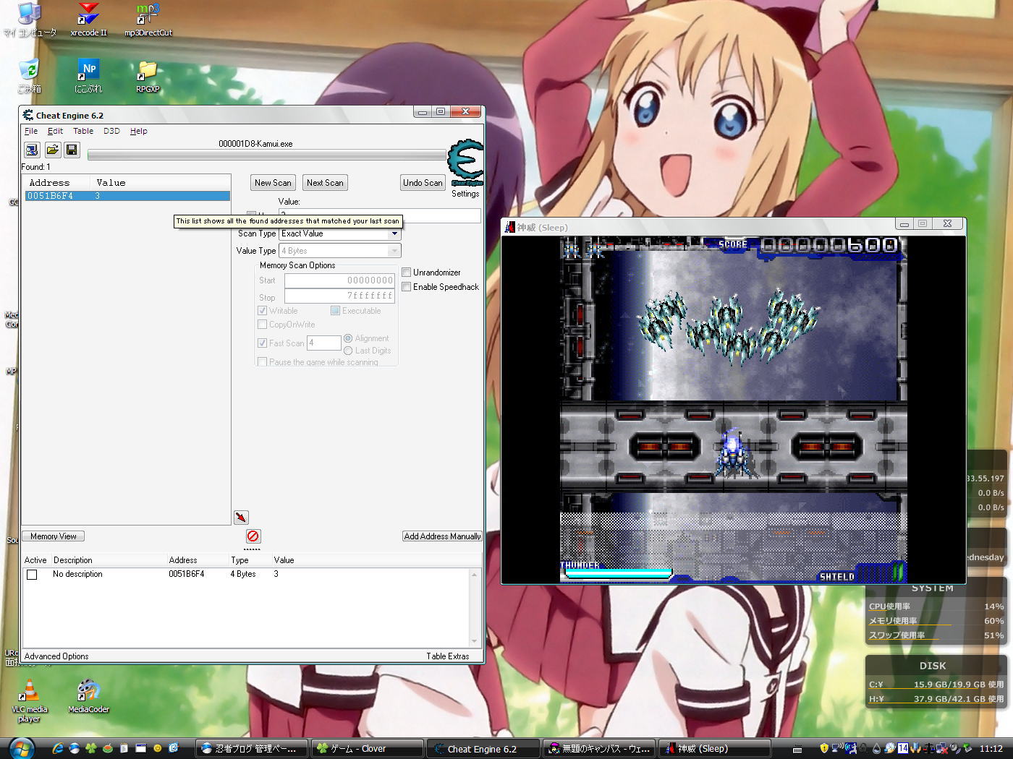Launch Internet Explorer from quick launch
The height and width of the screenshot is (759, 1013).
tap(58, 748)
